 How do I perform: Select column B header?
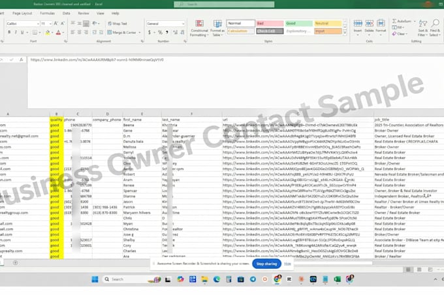(x=56, y=114)
